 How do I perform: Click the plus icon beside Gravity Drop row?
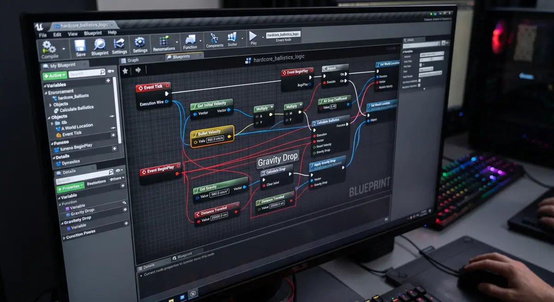point(125,209)
